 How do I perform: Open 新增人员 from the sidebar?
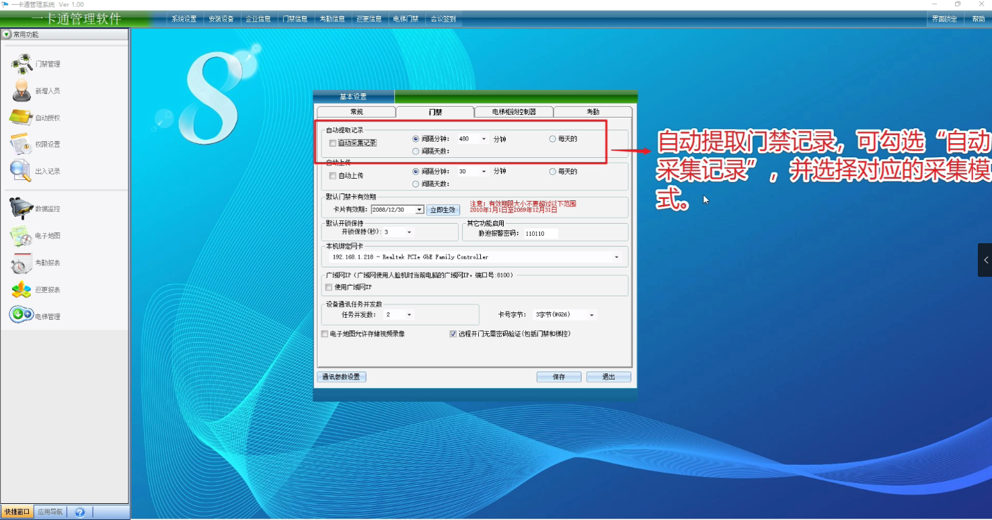[36, 91]
